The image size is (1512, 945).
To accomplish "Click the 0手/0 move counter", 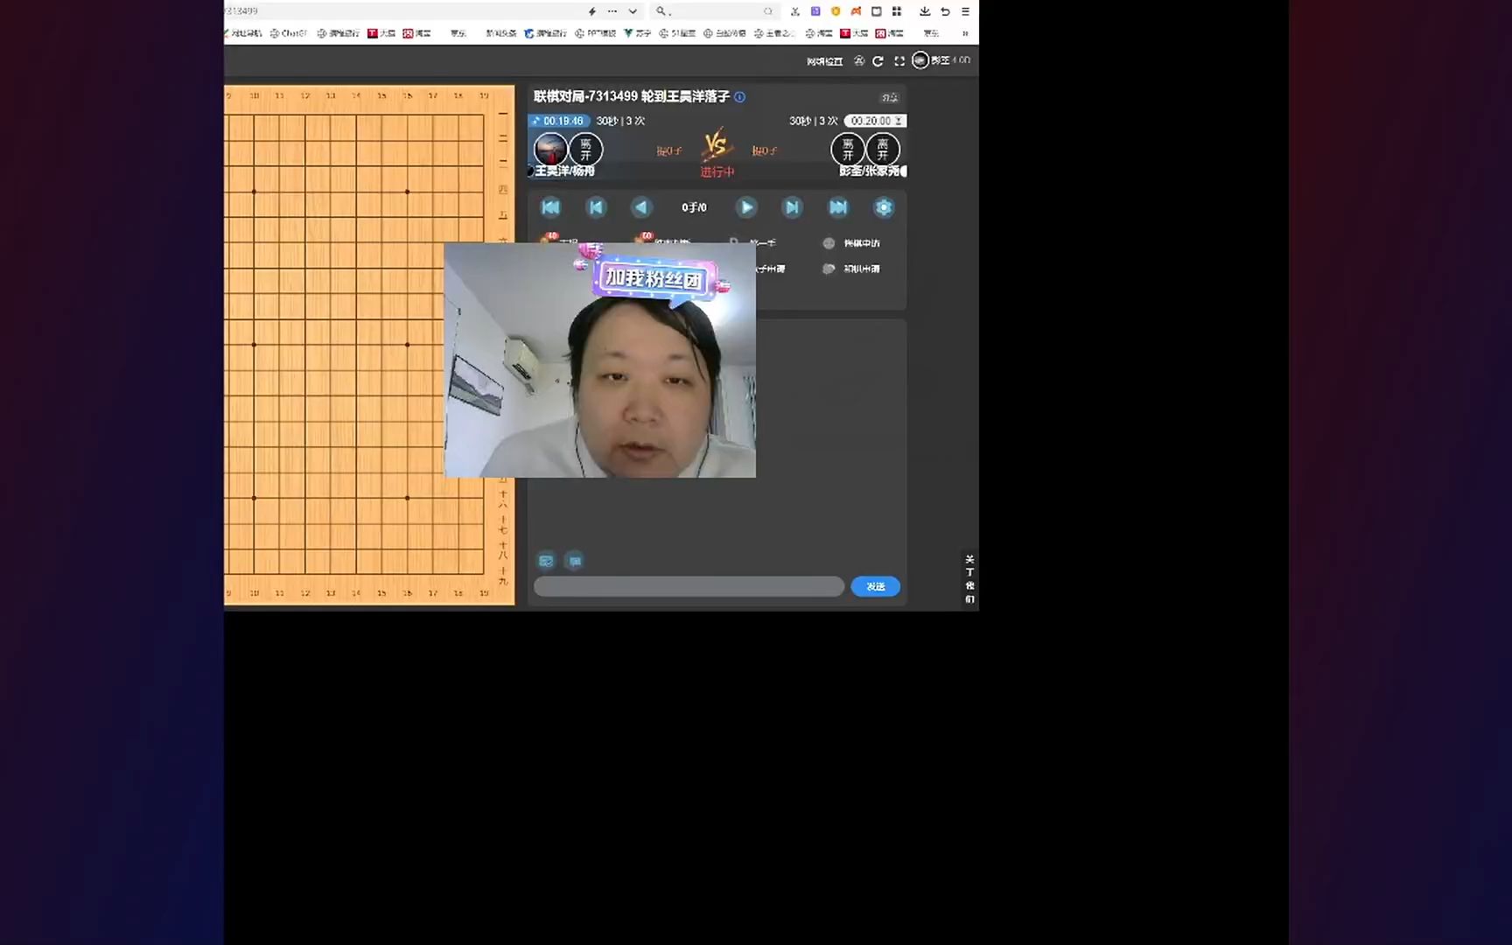I will pos(694,207).
